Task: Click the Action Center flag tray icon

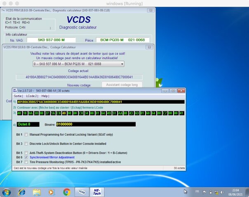Action: 205,192
